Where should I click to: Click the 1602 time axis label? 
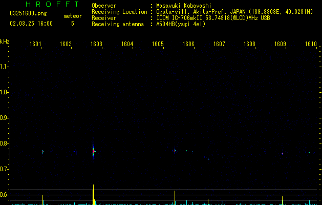tap(66, 44)
